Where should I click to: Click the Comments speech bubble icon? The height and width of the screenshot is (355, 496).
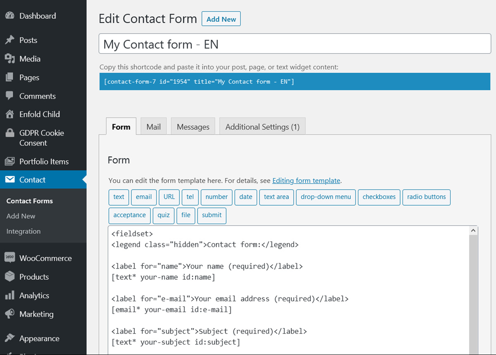click(x=10, y=96)
